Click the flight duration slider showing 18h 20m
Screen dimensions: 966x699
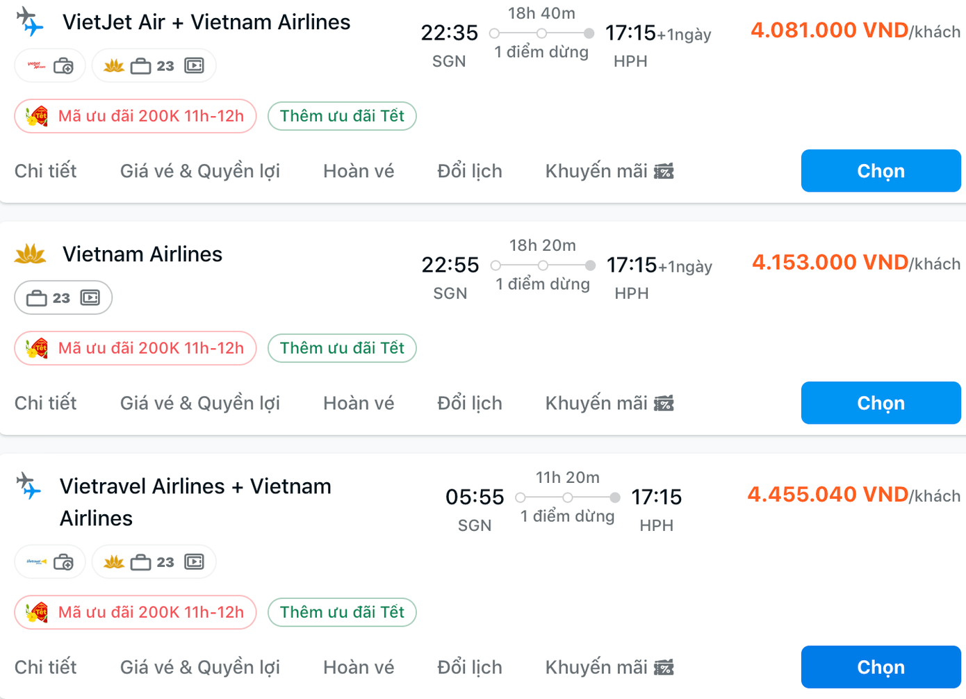(x=543, y=265)
